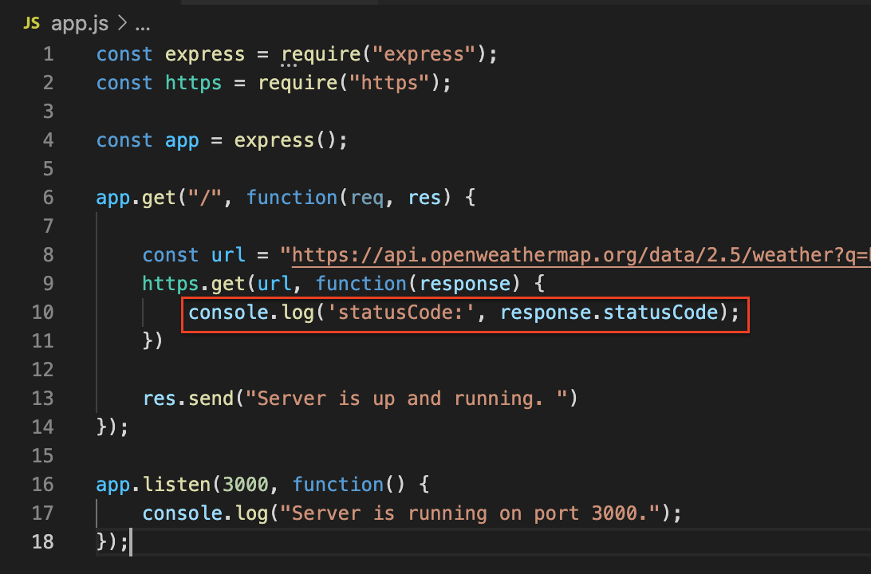
Task: Click app.listen on line 16
Action: click(153, 485)
